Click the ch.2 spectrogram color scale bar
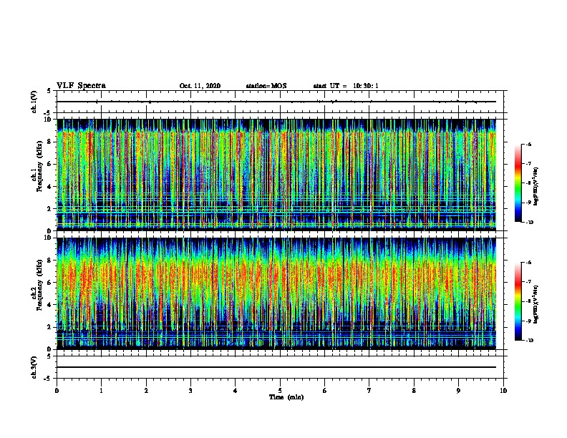 pos(518,301)
